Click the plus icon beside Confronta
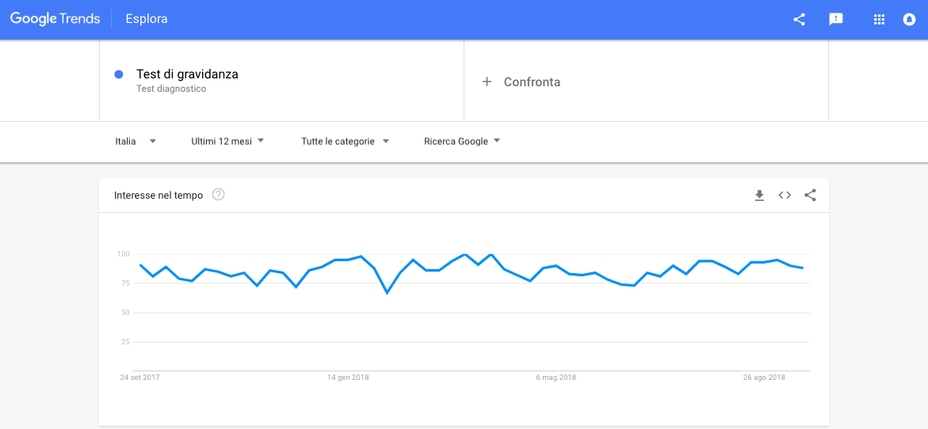 487,82
